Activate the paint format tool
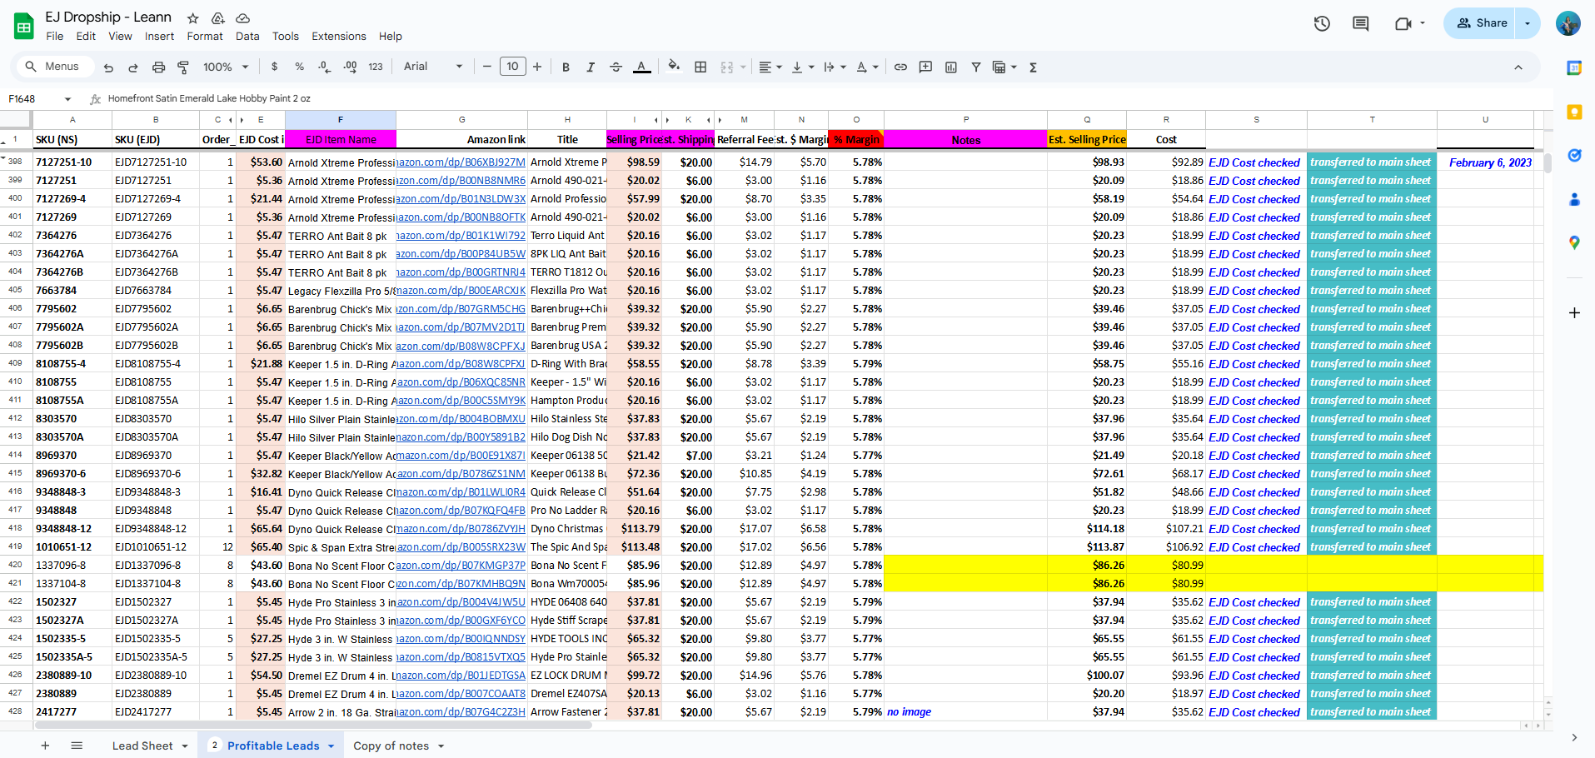Viewport: 1595px width, 758px height. (x=183, y=67)
